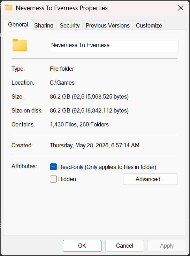
Task: Click the 'Size on disk:' label
Action: (27, 110)
